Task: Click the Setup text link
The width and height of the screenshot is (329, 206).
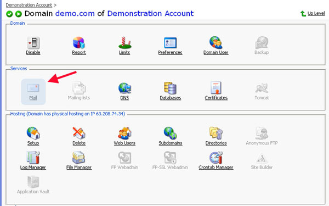Action: coord(33,143)
